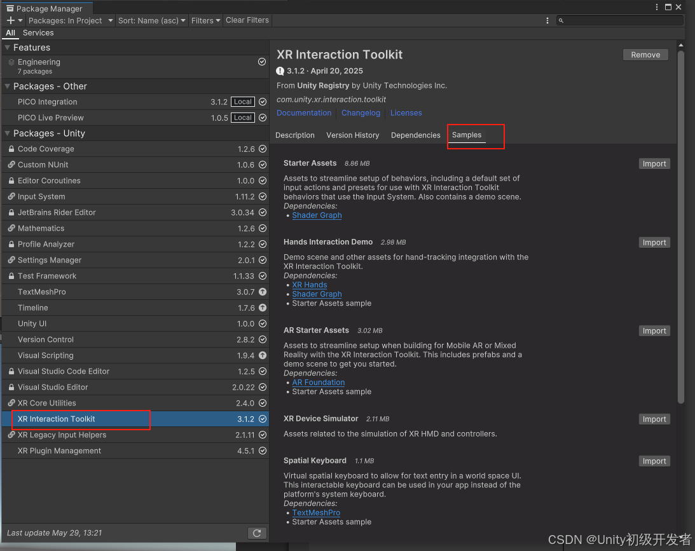Click the refresh package list button

257,533
